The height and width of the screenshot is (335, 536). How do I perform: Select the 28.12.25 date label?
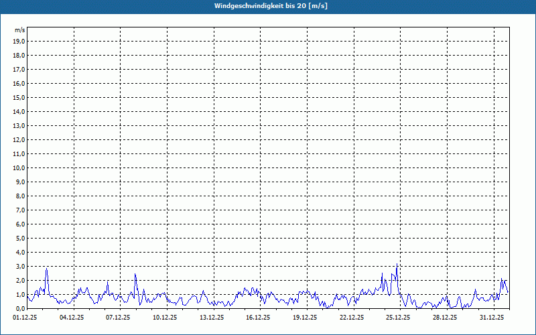tap(445, 318)
